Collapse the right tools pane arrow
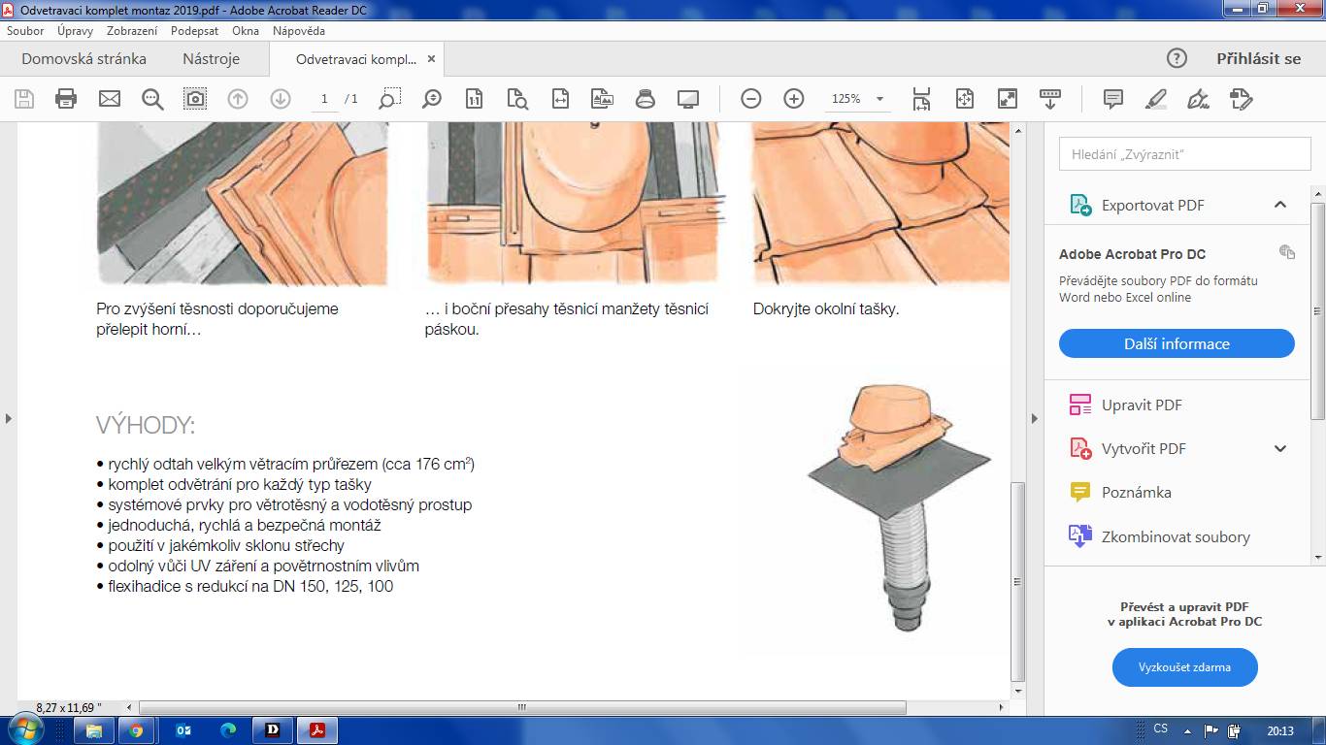 point(1034,419)
